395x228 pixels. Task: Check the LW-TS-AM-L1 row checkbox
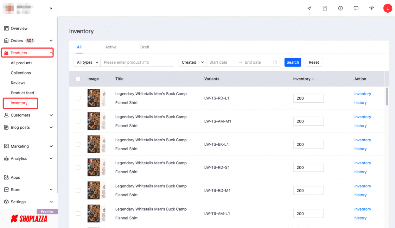tap(78, 214)
